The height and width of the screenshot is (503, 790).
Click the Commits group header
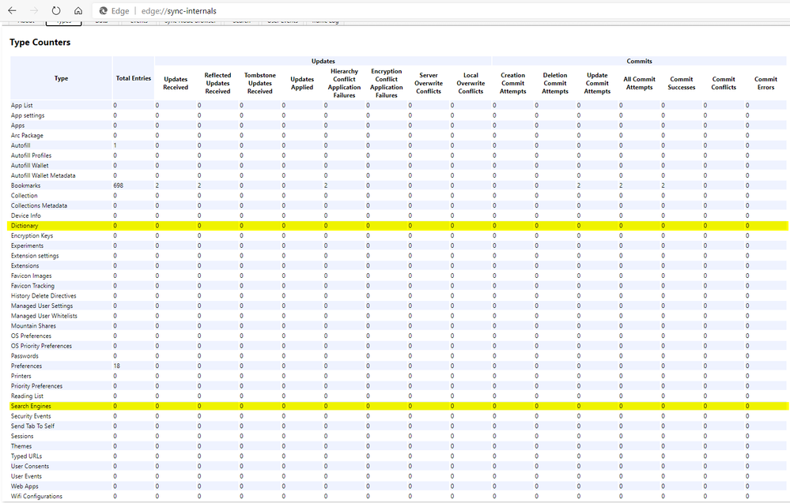click(640, 61)
